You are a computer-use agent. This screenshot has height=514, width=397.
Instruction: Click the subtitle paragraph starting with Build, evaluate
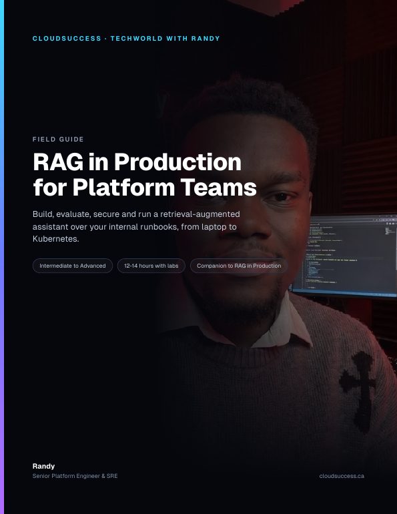coord(136,226)
